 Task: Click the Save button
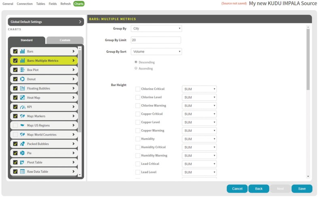click(x=302, y=189)
